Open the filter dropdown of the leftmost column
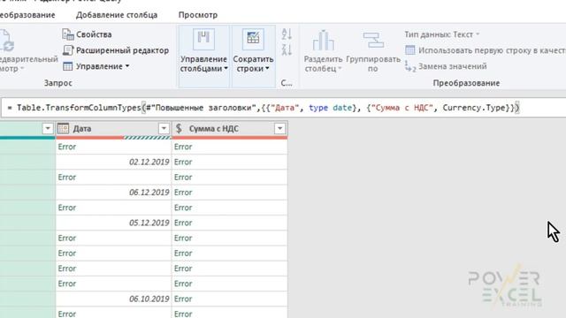Image resolution: width=566 pixels, height=318 pixels. tap(48, 128)
